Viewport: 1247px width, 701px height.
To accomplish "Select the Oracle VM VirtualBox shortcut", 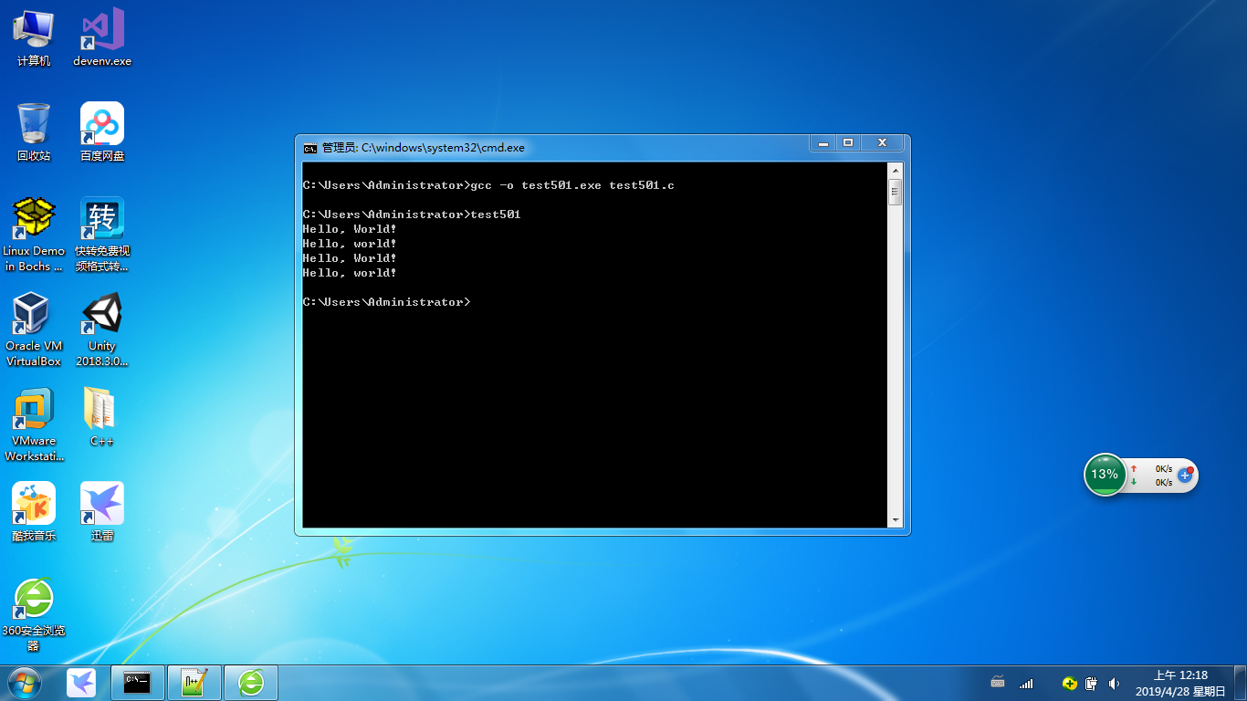I will pos(34,330).
